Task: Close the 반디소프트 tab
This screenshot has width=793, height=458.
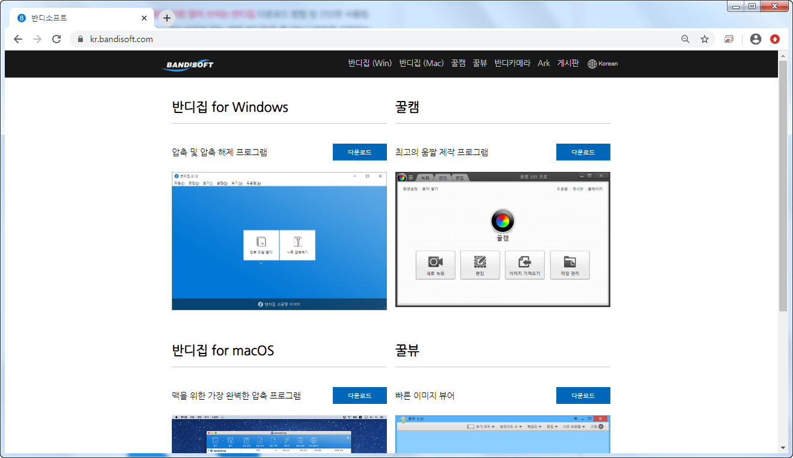Action: tap(144, 18)
